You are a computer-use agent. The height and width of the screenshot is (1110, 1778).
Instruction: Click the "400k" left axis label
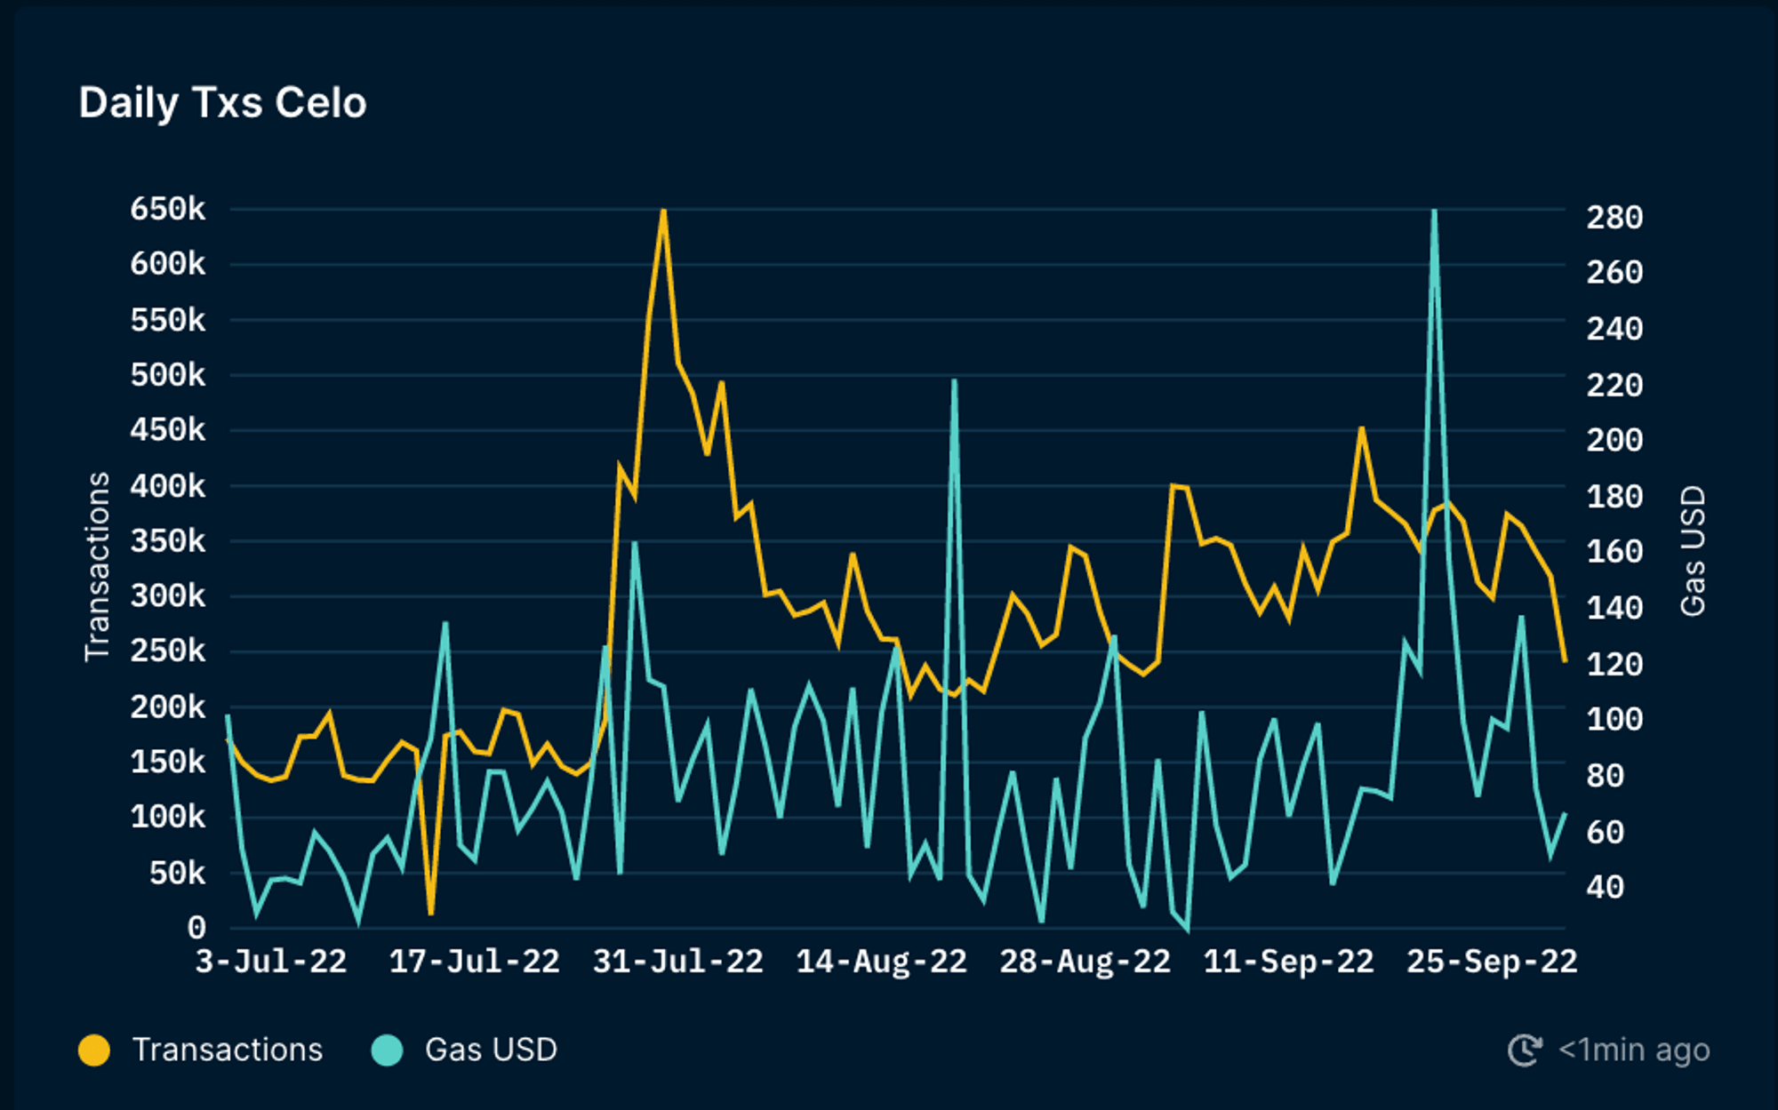point(168,486)
